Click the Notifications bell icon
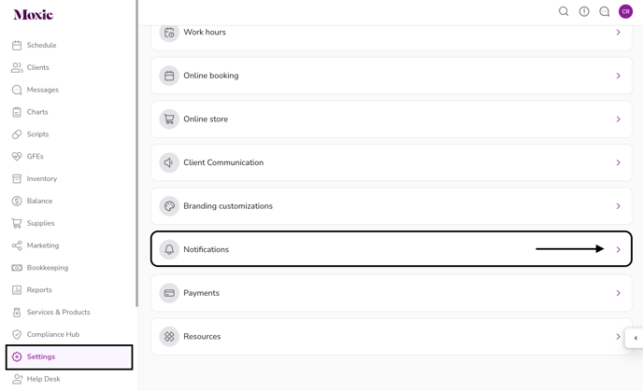 pos(169,249)
